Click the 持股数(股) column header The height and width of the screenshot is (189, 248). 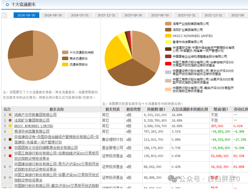[x=156, y=109]
